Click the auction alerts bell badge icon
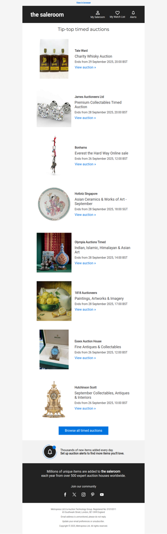Screen dimensions: 167x534 pyautogui.click(x=50, y=452)
